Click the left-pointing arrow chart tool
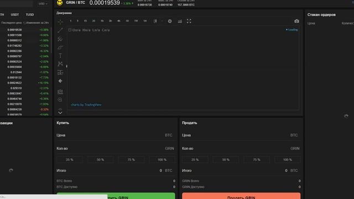This screenshot has width=354, height=199. [x=60, y=81]
